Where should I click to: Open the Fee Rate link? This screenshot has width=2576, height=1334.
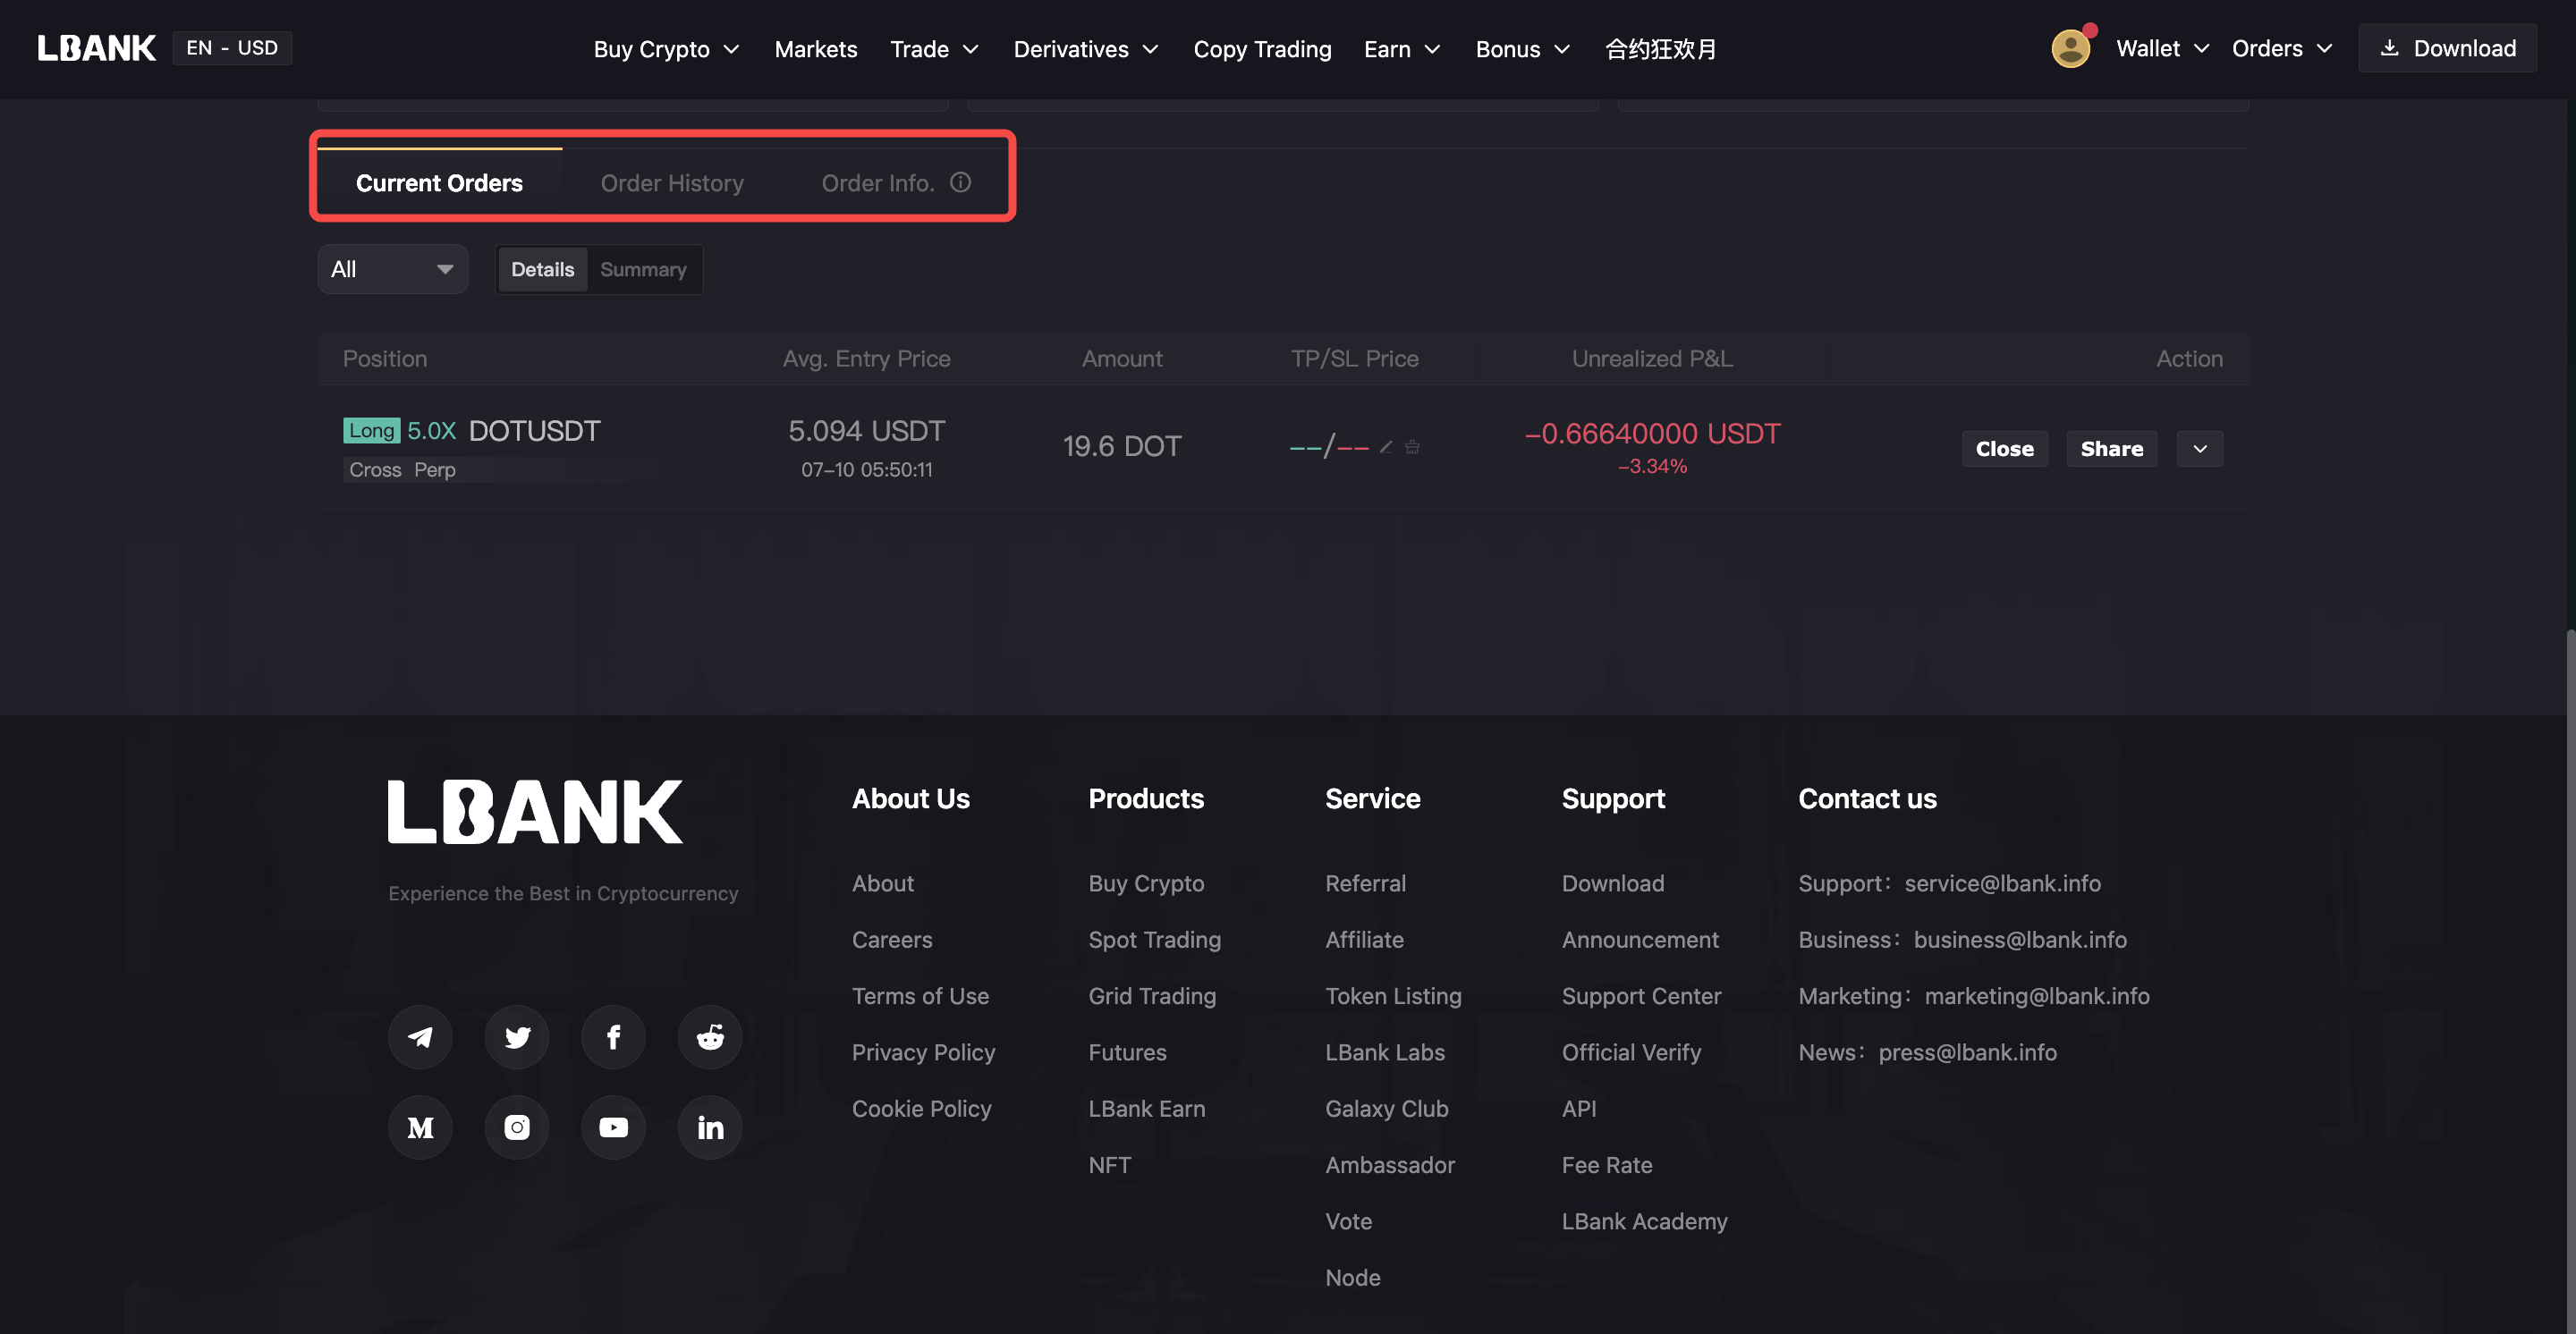click(1606, 1164)
